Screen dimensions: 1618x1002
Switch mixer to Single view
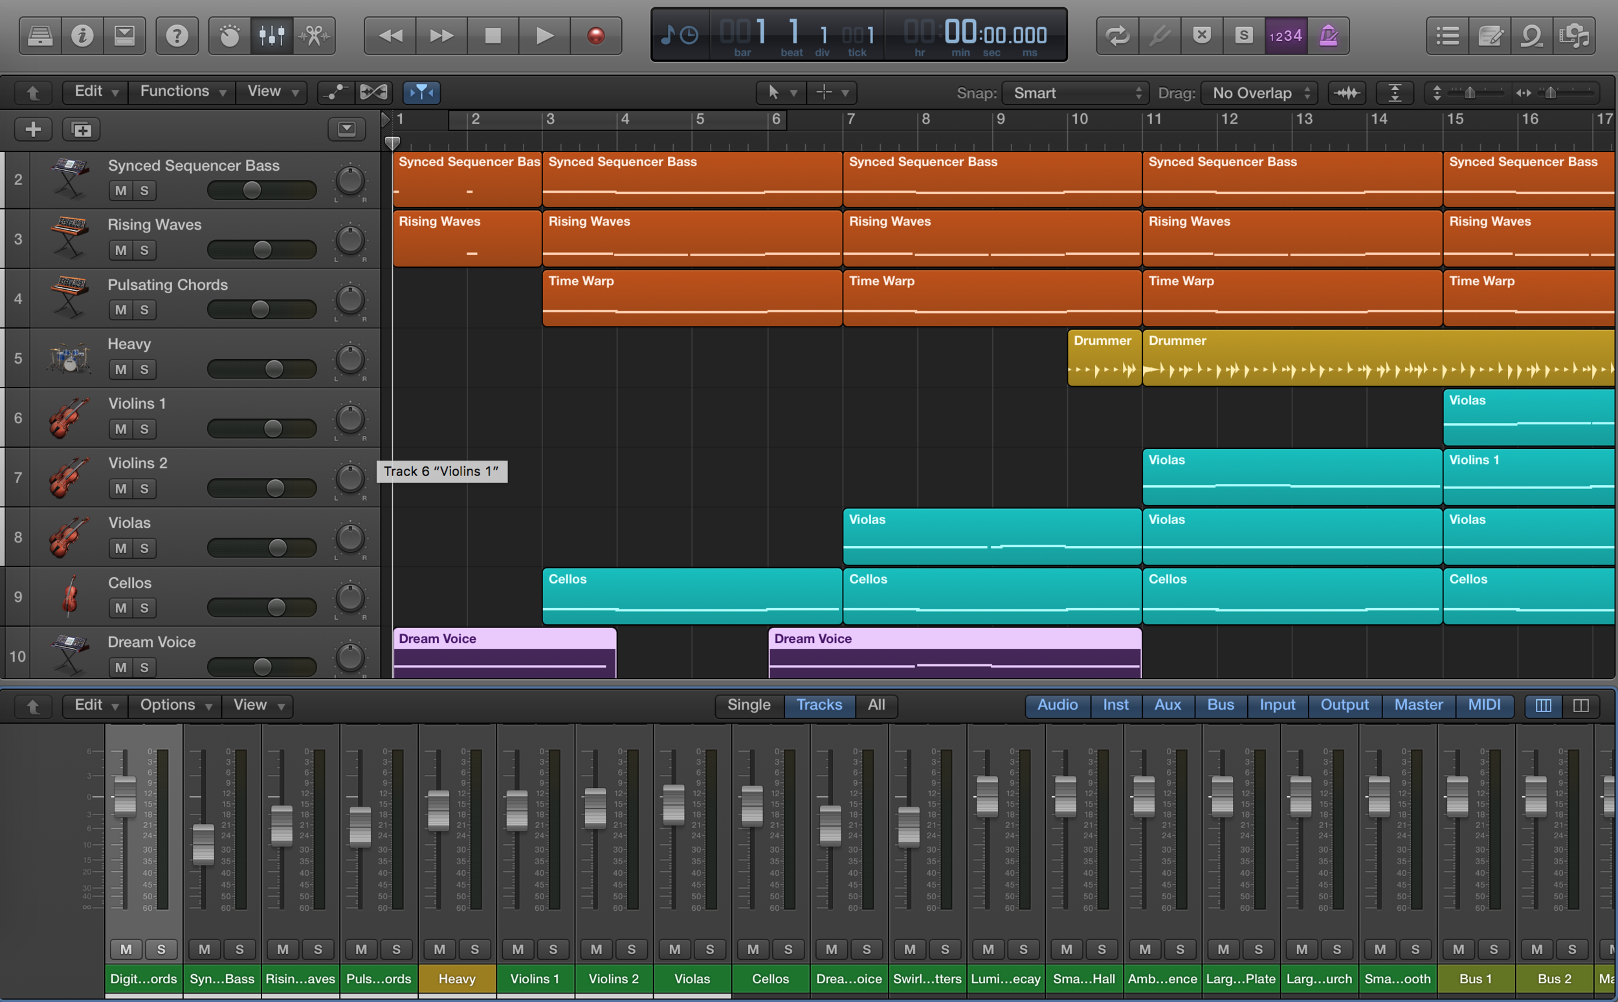click(748, 705)
